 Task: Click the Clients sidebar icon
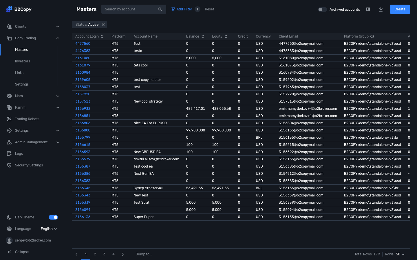[x=9, y=27]
